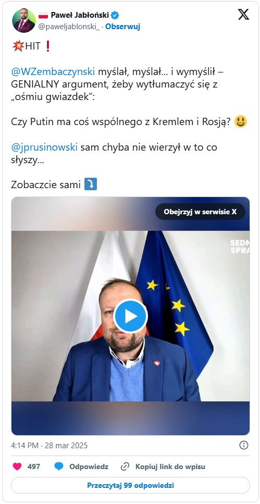Click the Polish flag emoji by name
This screenshot has width=260, height=504.
coord(43,15)
